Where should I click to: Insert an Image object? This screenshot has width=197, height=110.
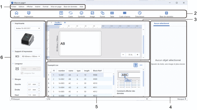coord(92,14)
